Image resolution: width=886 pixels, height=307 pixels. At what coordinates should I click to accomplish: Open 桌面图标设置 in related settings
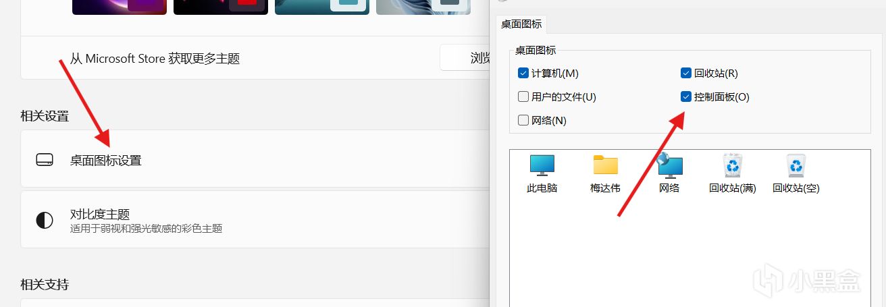tap(255, 159)
